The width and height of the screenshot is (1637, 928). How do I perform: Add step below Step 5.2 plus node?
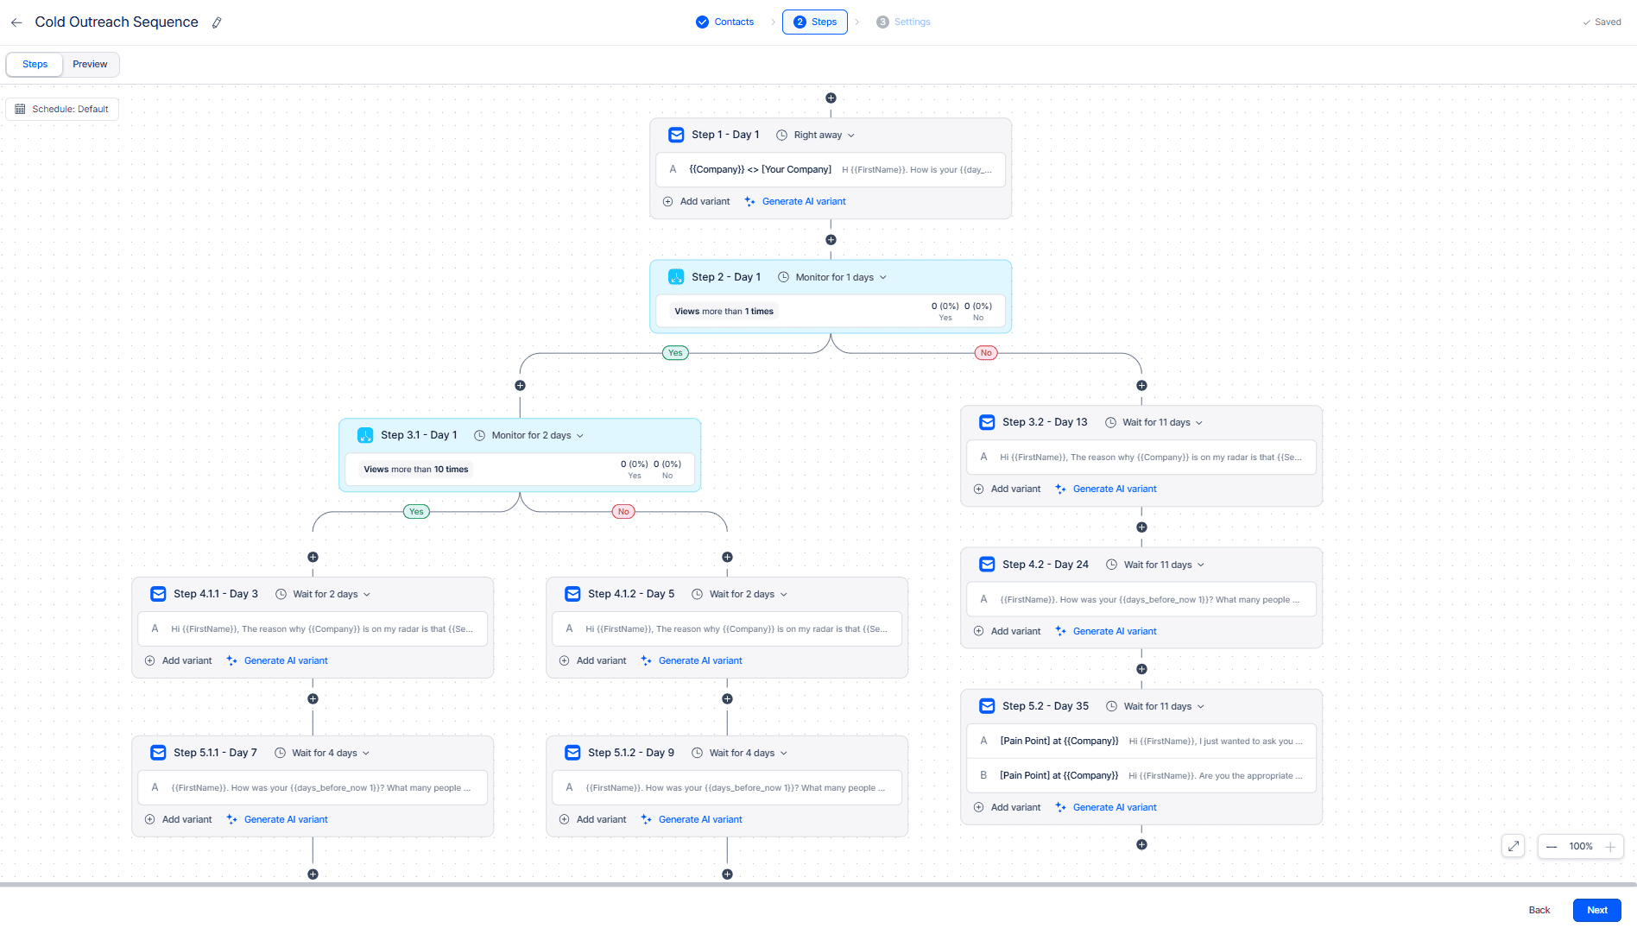pos(1141,844)
